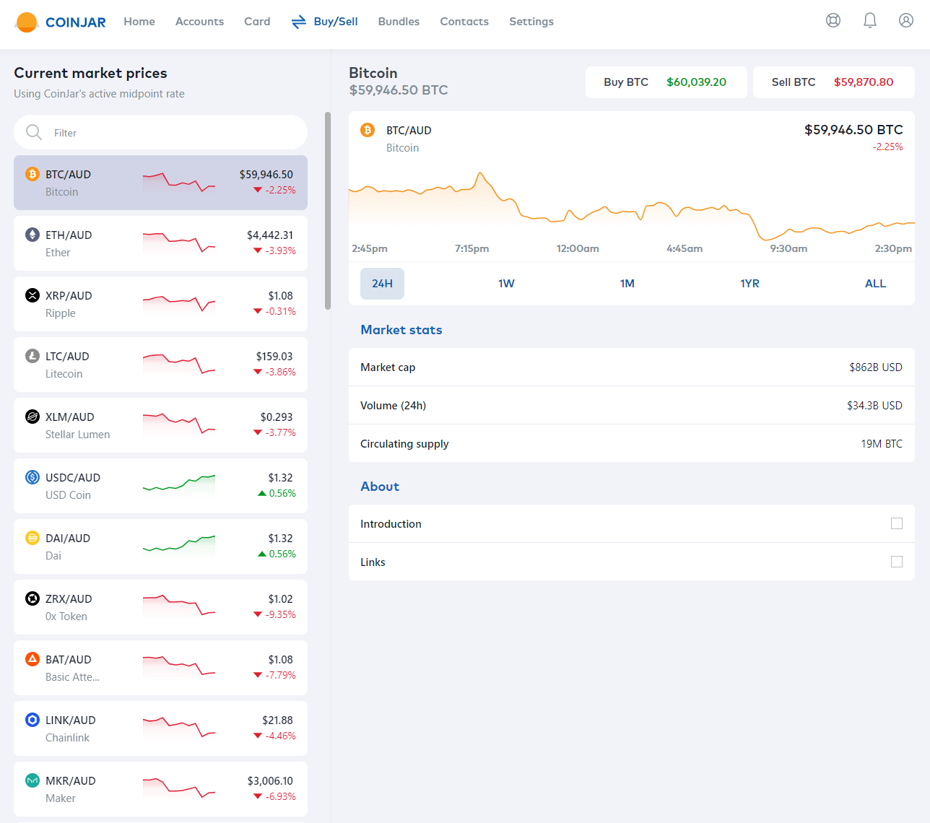930x823 pixels.
Task: Switch chart to 1YR range
Action: [749, 284]
